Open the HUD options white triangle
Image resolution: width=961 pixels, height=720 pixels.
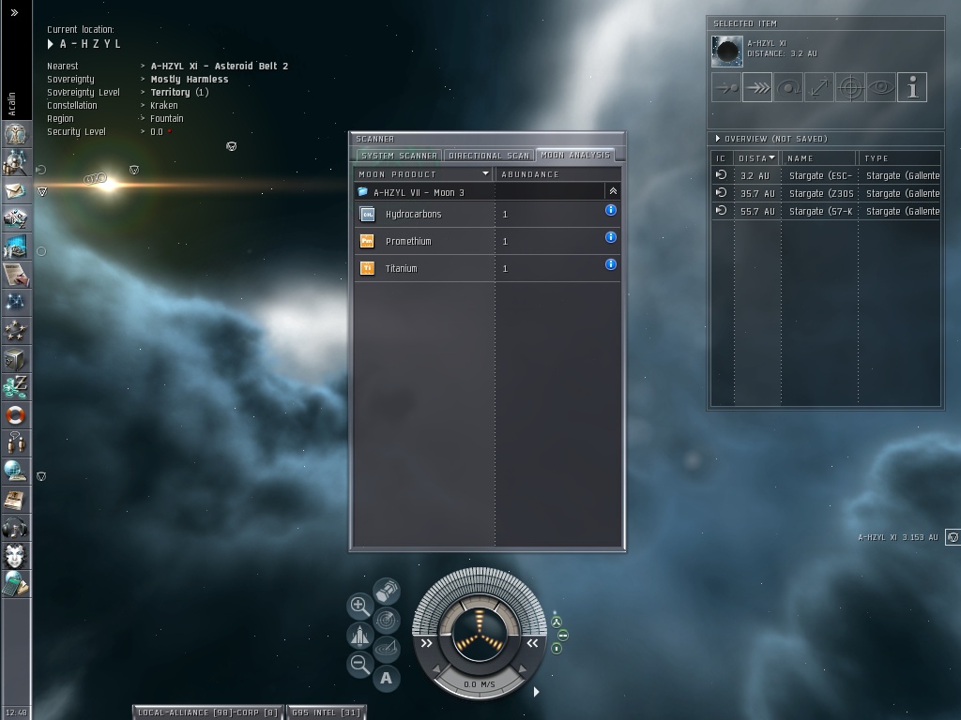[x=536, y=692]
